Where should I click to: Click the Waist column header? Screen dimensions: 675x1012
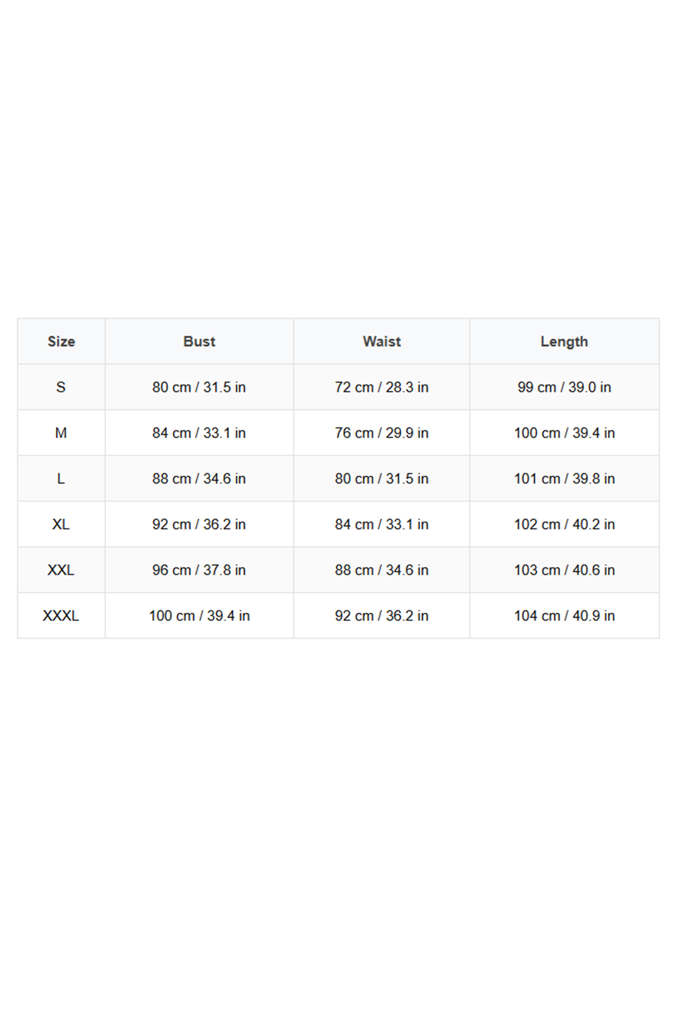382,342
